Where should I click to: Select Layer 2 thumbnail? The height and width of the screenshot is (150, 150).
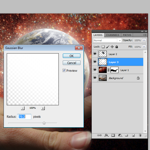[x=103, y=54]
